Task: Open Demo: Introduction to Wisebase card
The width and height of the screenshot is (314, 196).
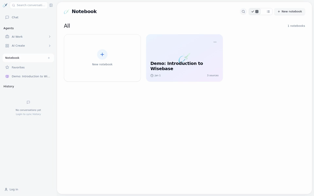Action: [184, 58]
